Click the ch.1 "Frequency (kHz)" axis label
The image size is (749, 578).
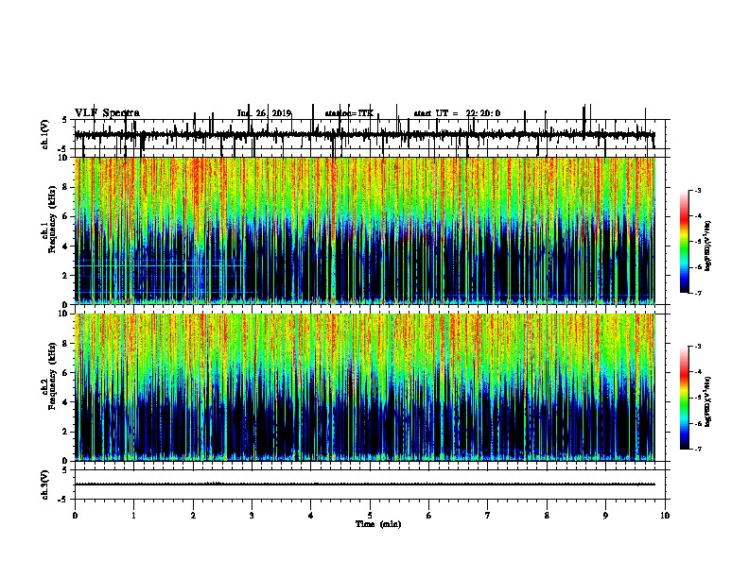pos(52,220)
